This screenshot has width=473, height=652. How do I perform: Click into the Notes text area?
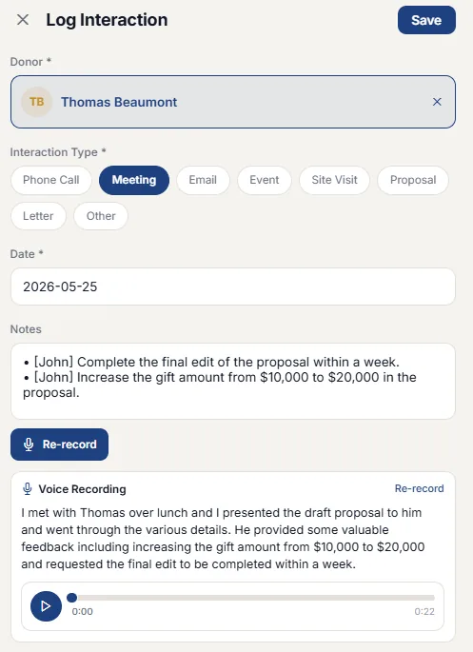233,381
